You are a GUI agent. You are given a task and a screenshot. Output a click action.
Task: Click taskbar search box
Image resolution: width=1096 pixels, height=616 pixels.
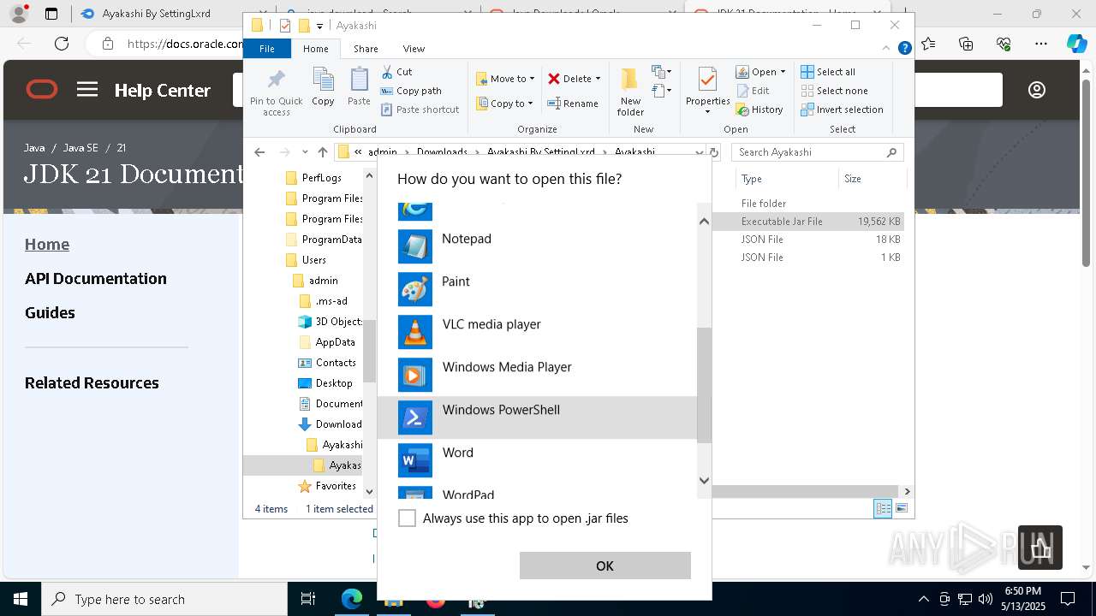click(164, 599)
